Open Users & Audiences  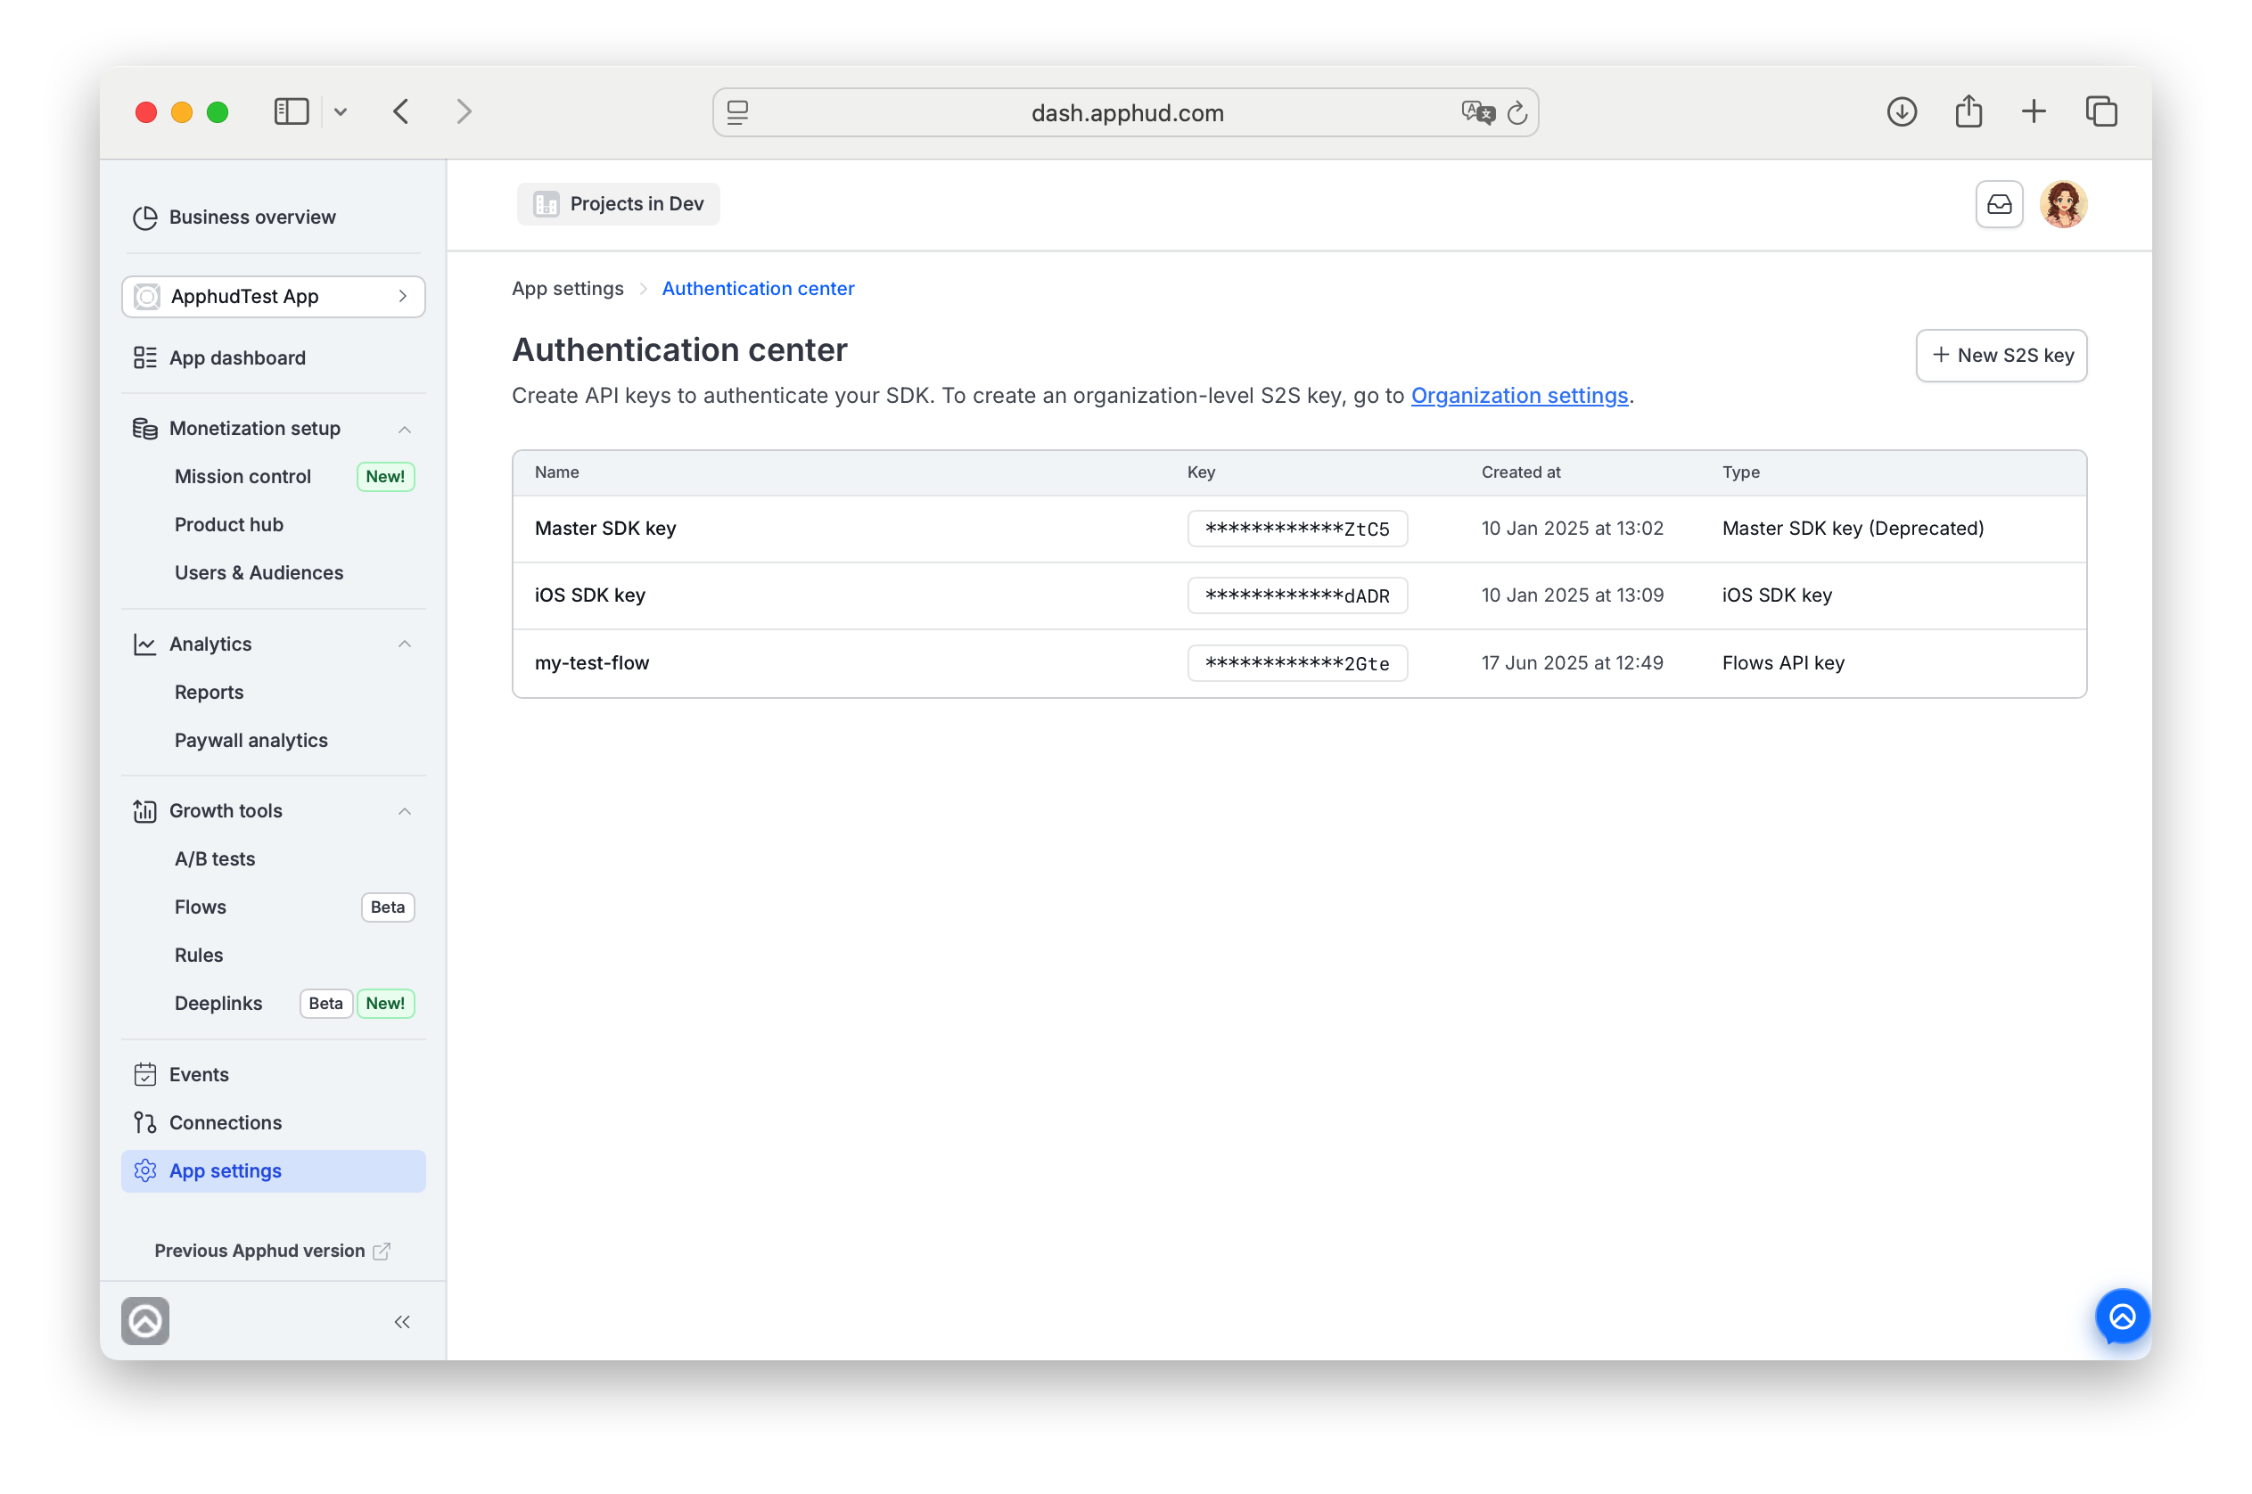pos(259,572)
